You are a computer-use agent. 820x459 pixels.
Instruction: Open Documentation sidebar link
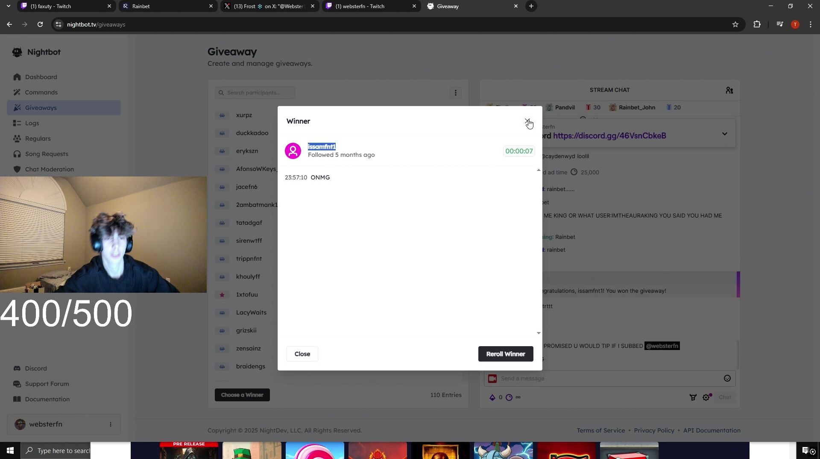point(64,399)
